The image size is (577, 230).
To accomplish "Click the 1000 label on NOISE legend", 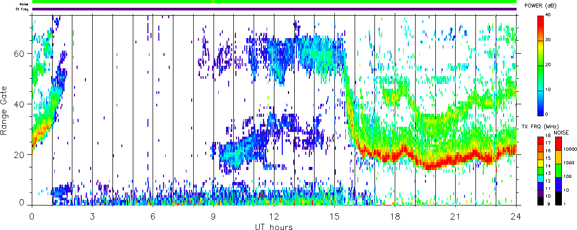I will tap(569, 163).
